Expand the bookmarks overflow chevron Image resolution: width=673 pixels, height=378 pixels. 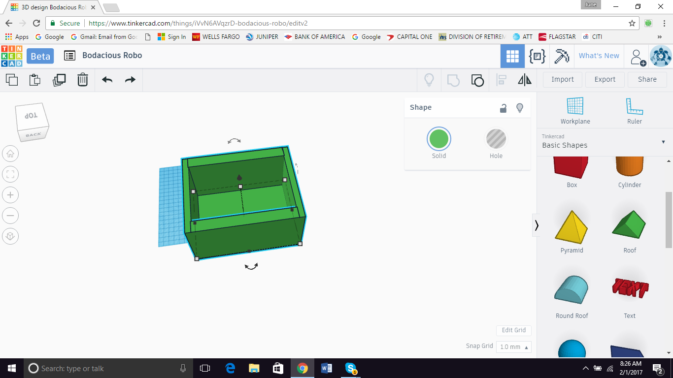tap(660, 37)
